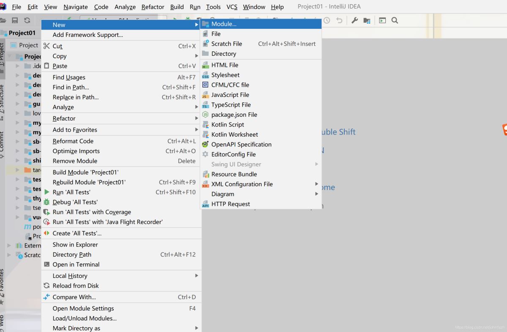Click the Paste clipboard icon
This screenshot has height=332, width=507.
click(47, 66)
